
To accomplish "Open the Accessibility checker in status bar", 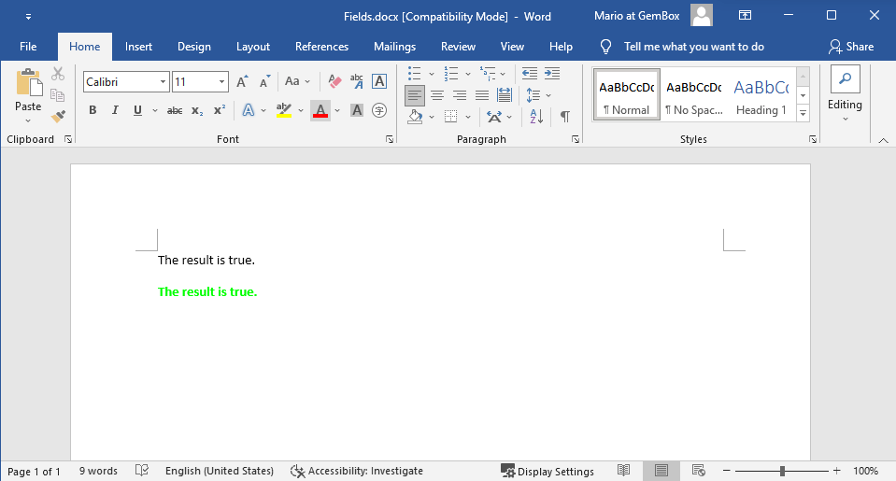I will point(357,471).
